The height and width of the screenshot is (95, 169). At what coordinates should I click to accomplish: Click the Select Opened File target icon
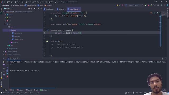point(29,8)
